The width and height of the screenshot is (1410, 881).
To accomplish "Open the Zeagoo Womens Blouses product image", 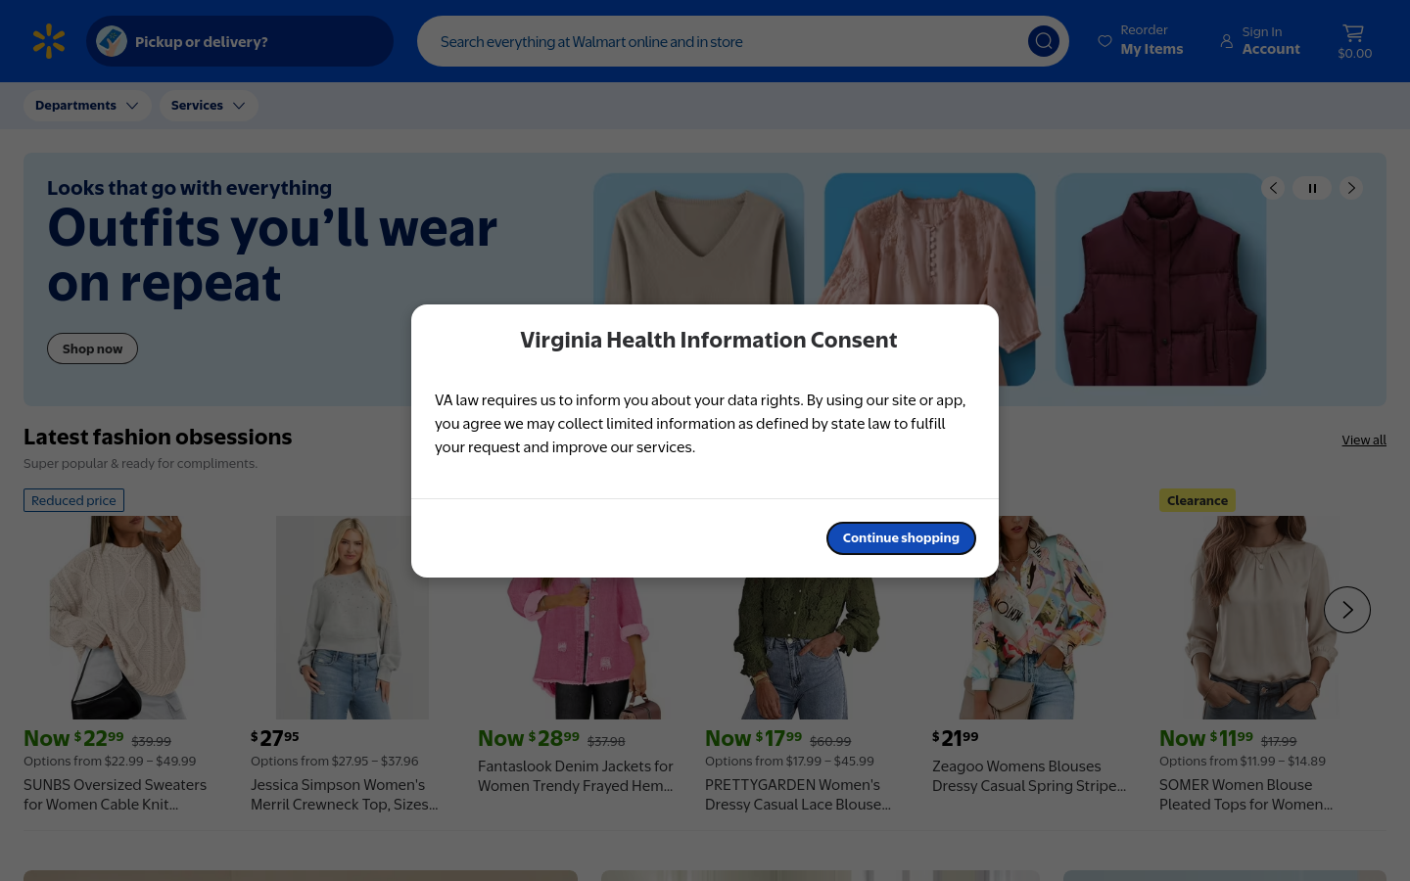I will pos(1034,647).
